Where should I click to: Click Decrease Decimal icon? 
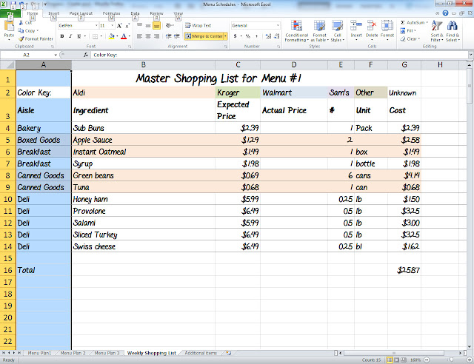[x=276, y=36]
